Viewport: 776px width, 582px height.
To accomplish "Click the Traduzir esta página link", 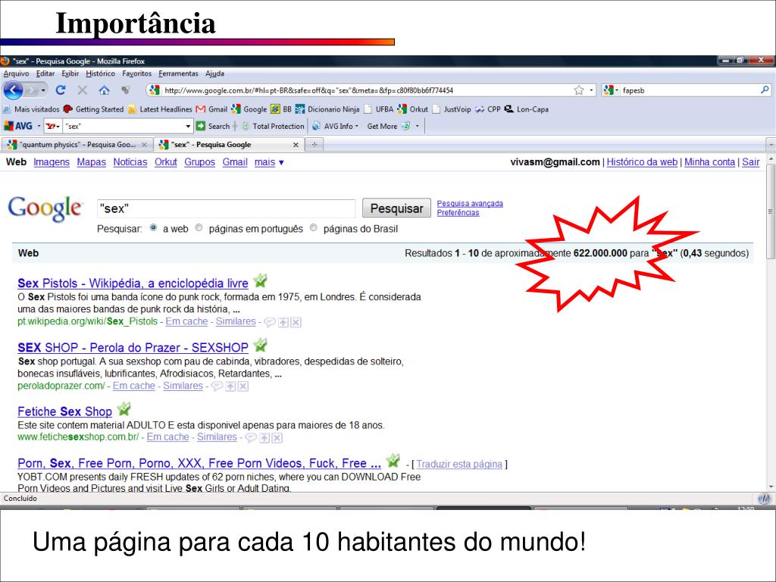I will click(x=458, y=465).
